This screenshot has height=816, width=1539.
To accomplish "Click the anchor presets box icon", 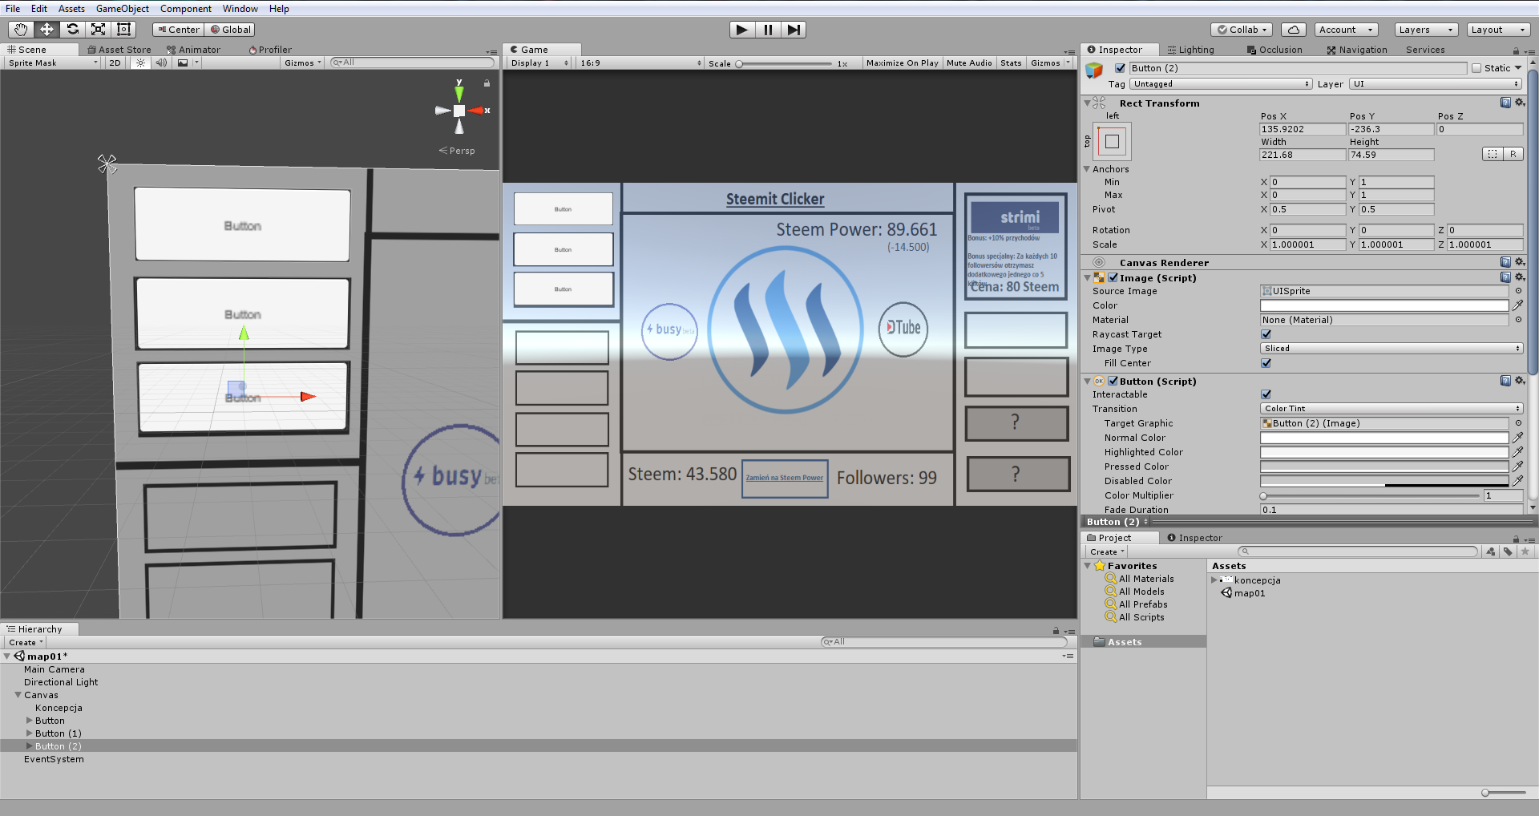I will click(x=1112, y=142).
